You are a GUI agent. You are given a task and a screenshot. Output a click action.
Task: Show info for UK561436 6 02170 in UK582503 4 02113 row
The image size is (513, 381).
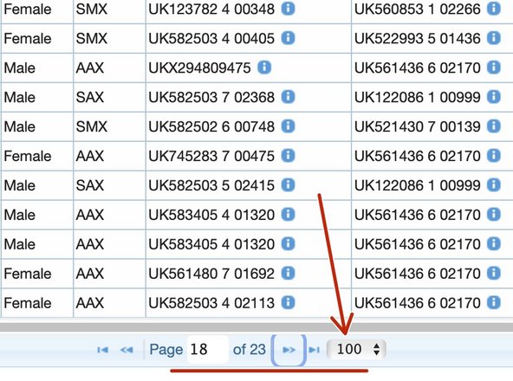tap(494, 302)
